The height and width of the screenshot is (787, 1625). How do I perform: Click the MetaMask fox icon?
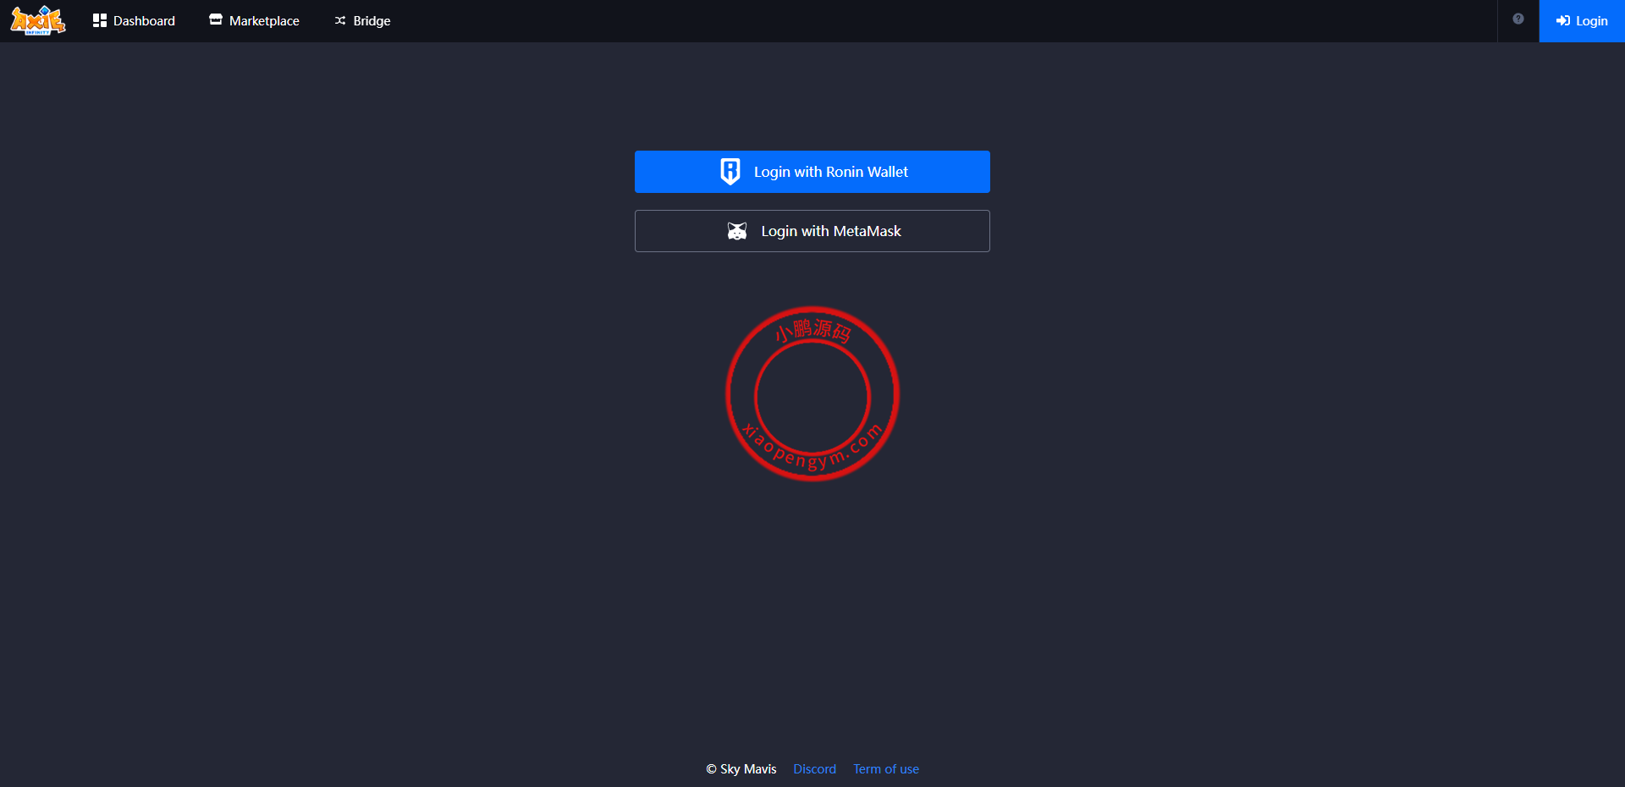pyautogui.click(x=737, y=231)
